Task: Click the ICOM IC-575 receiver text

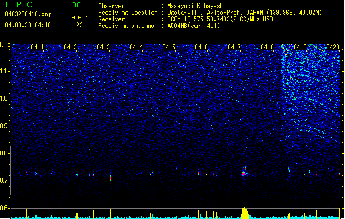Action: click(x=220, y=19)
